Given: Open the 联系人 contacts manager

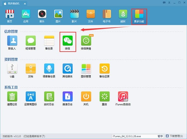Looking at the screenshot, I should click(x=12, y=41).
